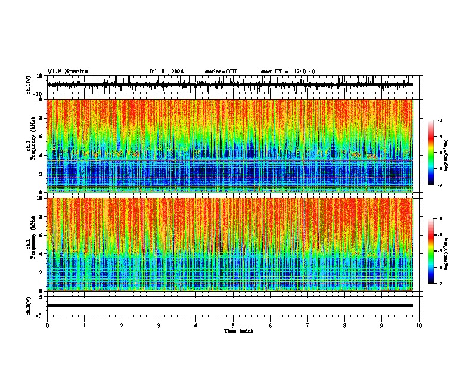472x365 pixels.
Task: Click time axis tick label 7
Action: pos(308,326)
